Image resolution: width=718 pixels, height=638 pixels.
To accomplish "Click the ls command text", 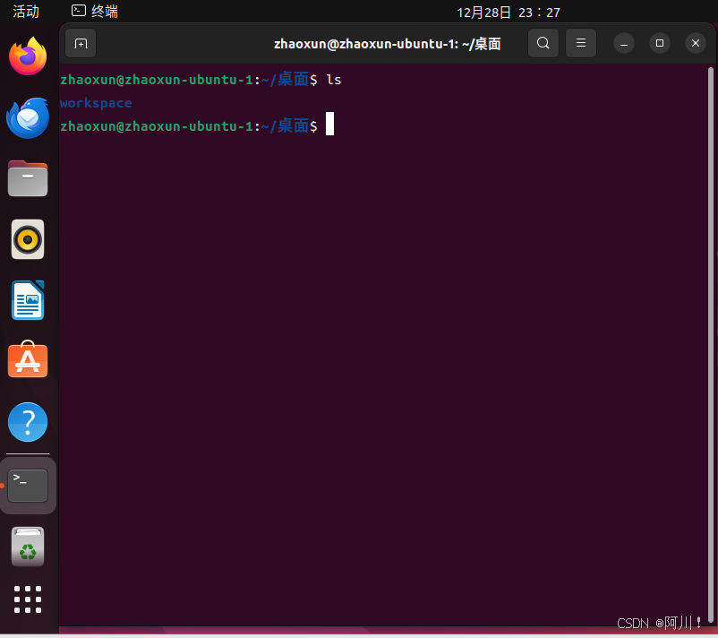I will (333, 80).
